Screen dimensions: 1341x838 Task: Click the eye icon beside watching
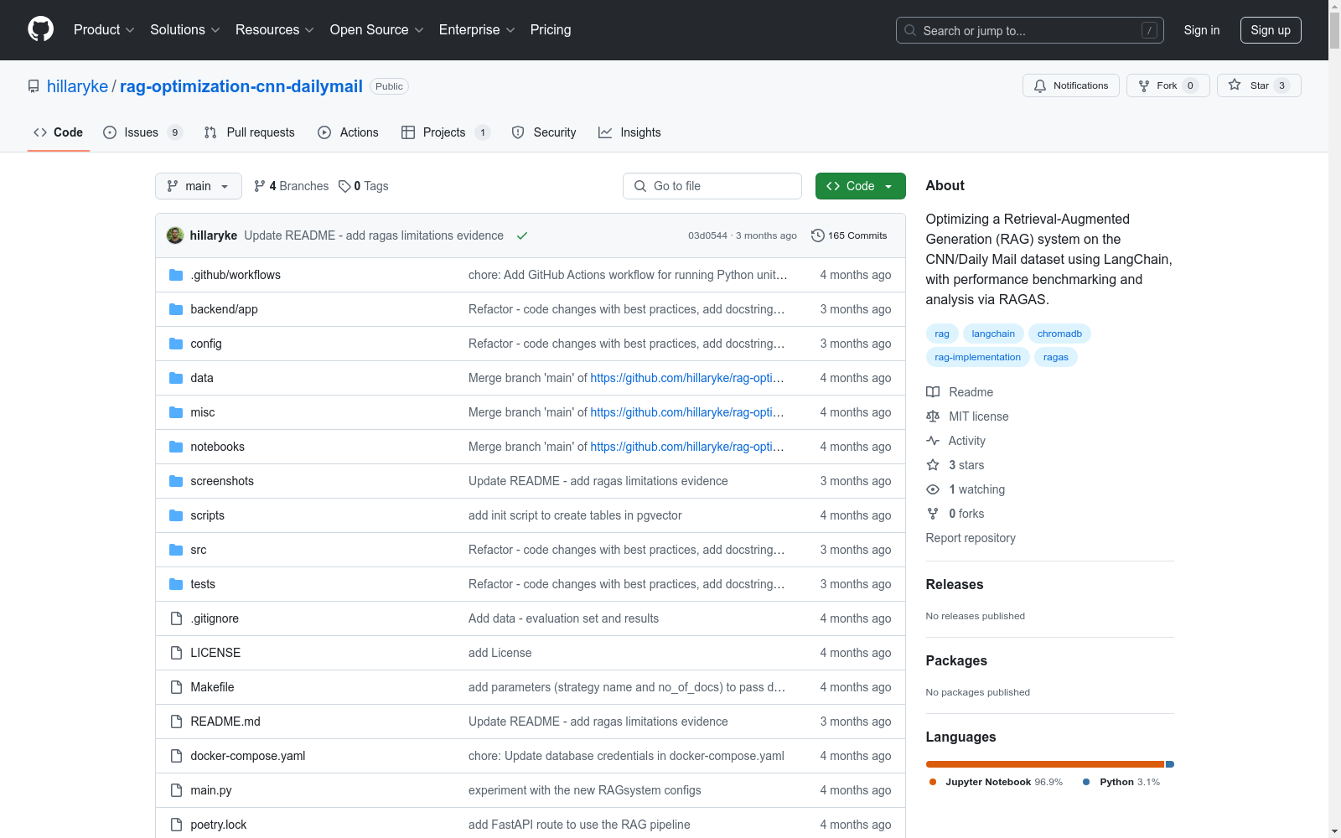(933, 489)
